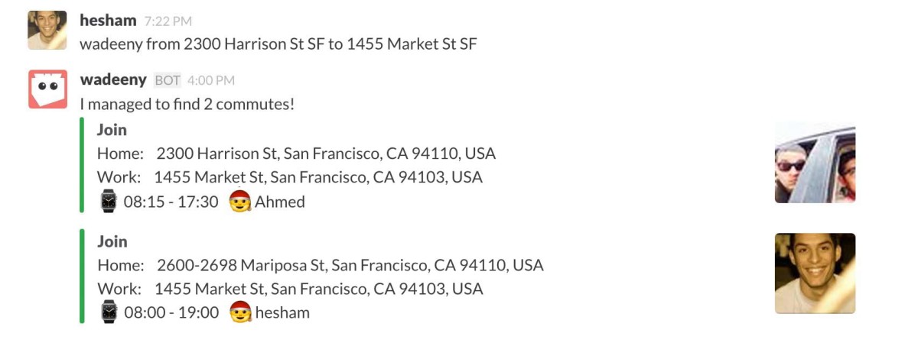918x346 pixels.
Task: Click the wadeeny bot avatar icon
Action: [47, 89]
